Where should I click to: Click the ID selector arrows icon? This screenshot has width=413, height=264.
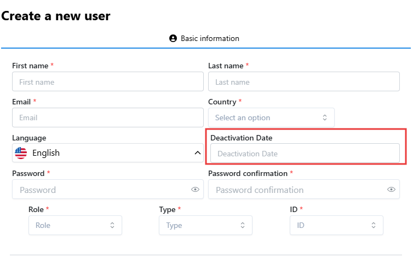point(374,225)
